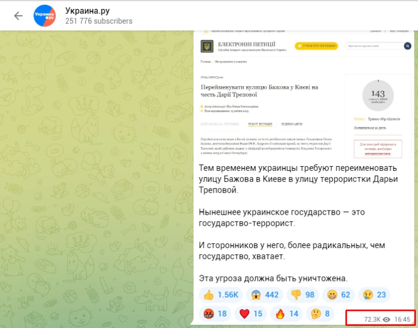
Task: Open the Украина.ру channel title info
Action: point(87,11)
